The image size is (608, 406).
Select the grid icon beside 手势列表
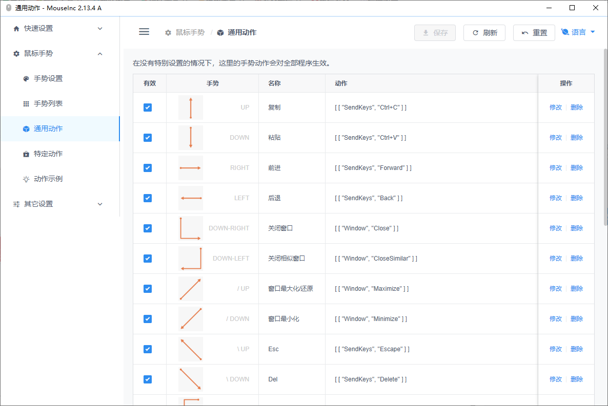tap(26, 103)
